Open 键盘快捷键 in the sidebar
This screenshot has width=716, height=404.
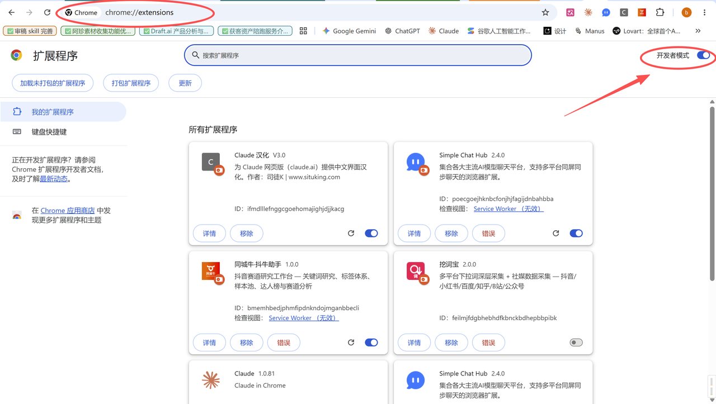(x=63, y=132)
